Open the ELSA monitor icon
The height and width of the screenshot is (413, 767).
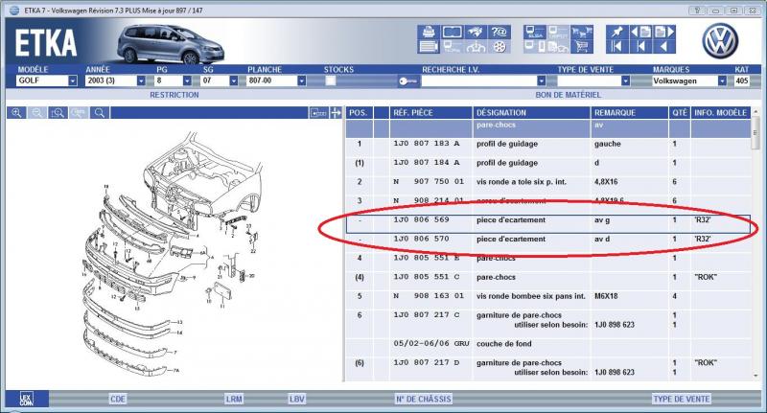535,32
